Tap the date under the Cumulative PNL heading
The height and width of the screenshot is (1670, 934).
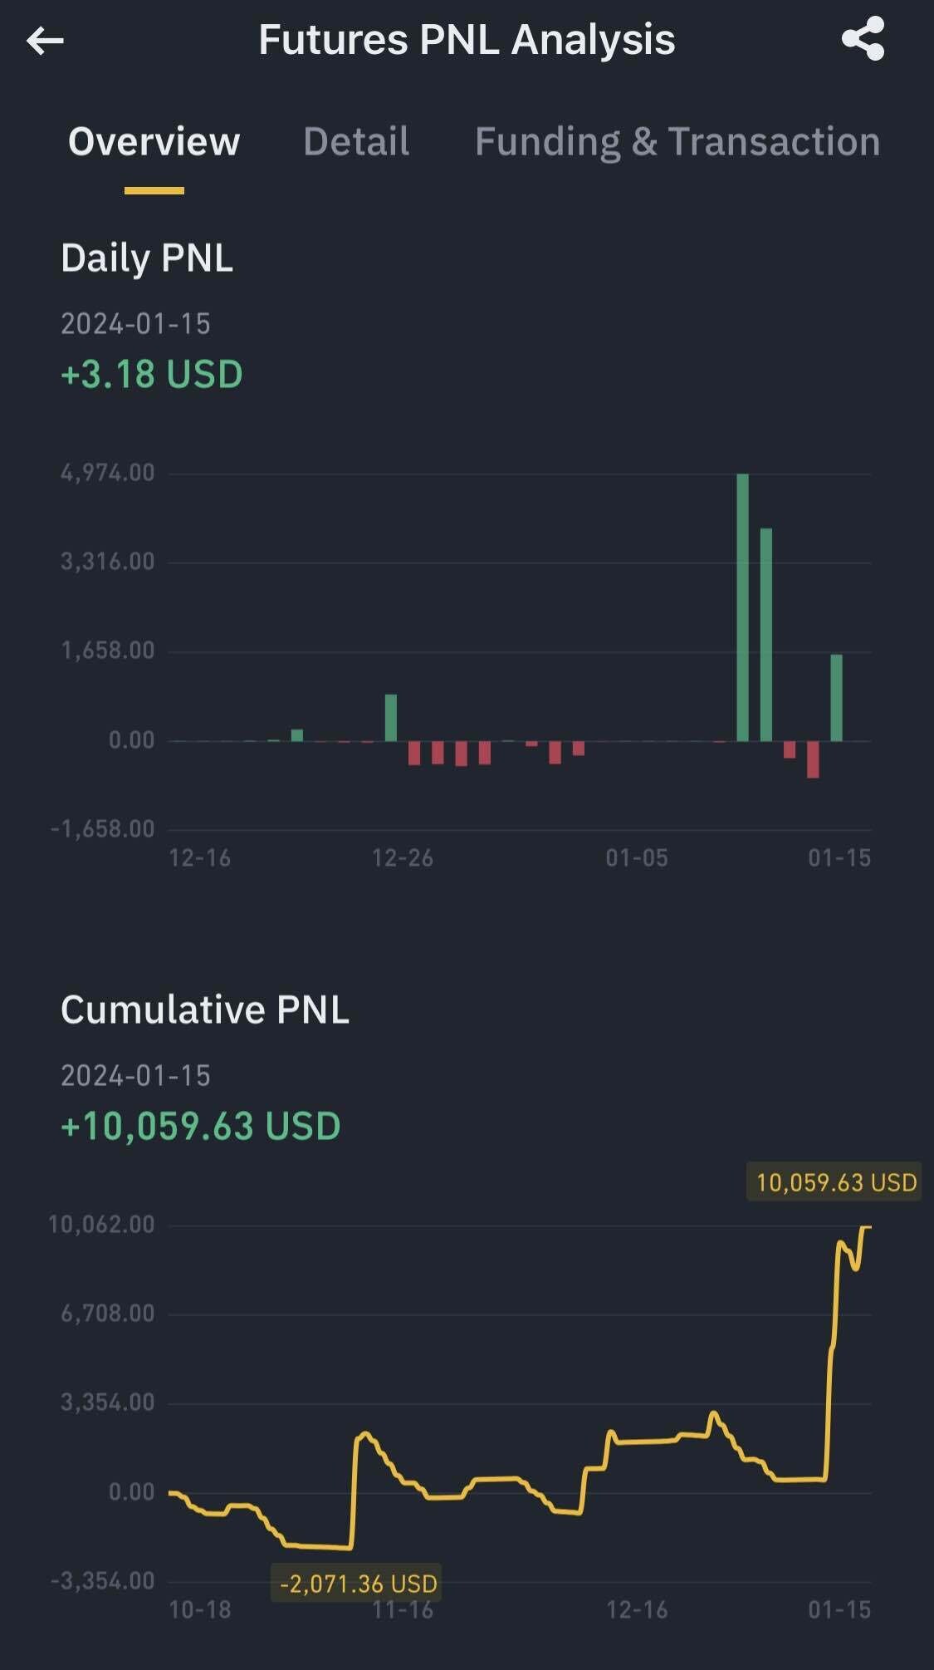tap(135, 1076)
